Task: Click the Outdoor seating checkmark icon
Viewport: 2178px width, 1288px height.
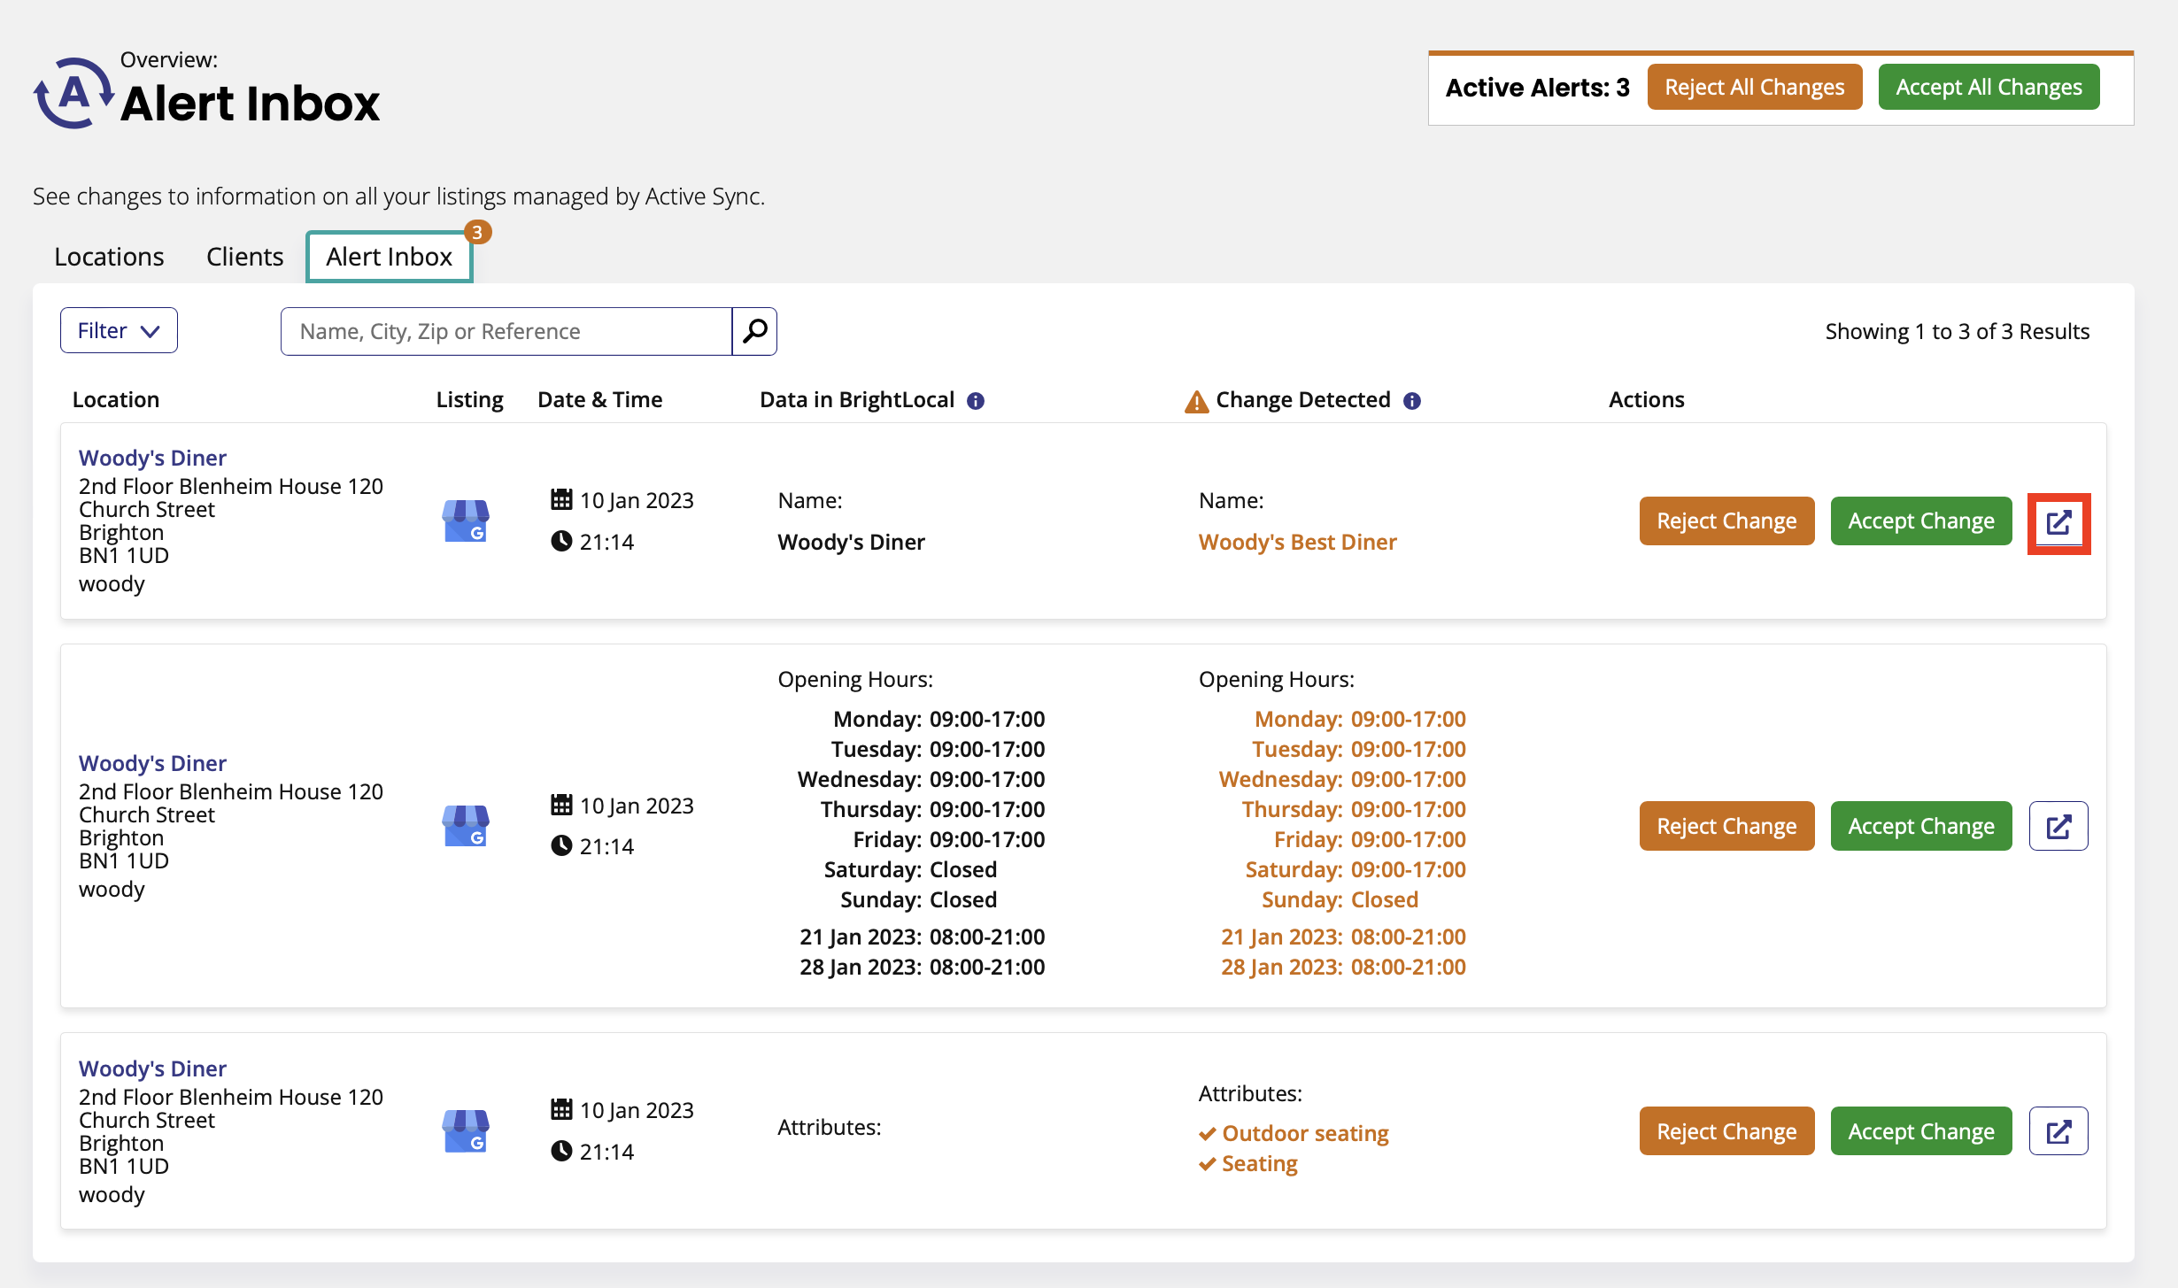Action: click(1208, 1134)
